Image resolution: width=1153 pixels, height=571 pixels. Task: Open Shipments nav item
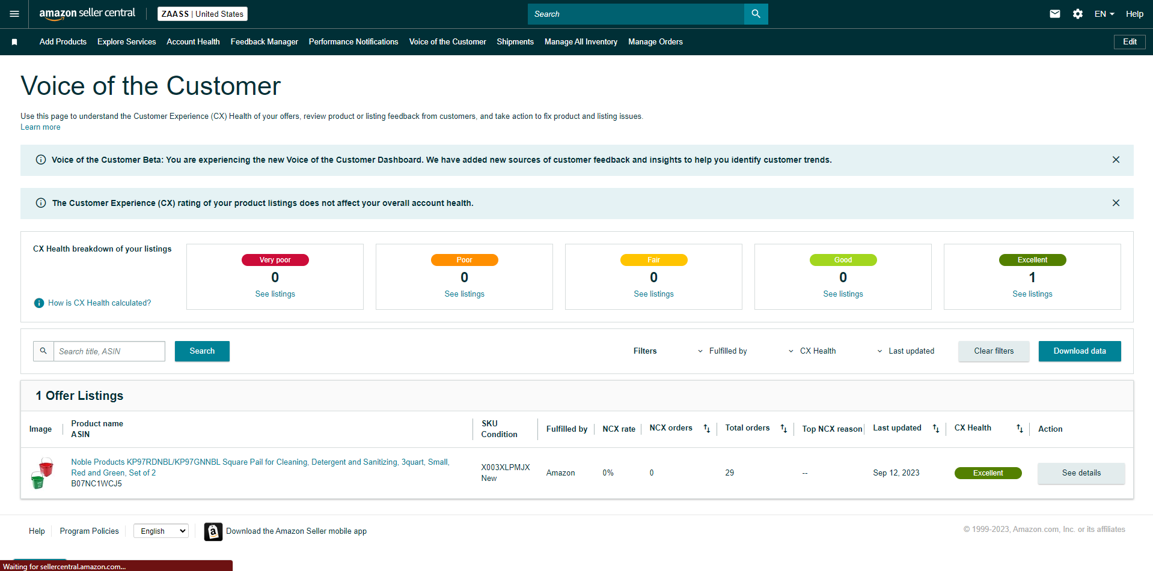[515, 42]
